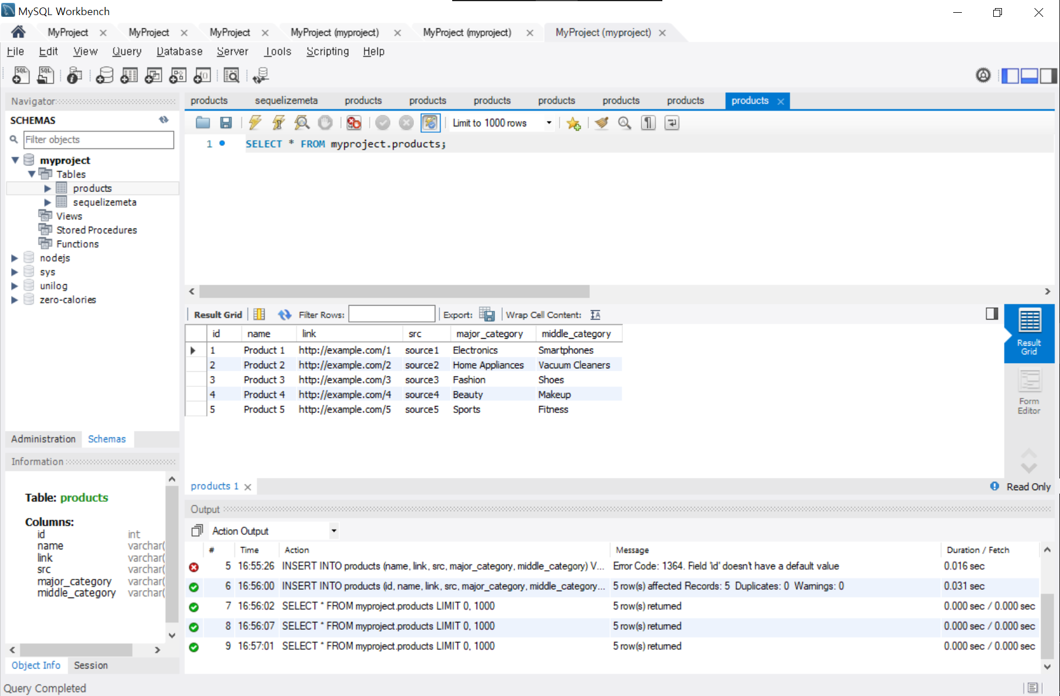Refresh schemas list icon
The width and height of the screenshot is (1060, 696).
pyautogui.click(x=164, y=119)
